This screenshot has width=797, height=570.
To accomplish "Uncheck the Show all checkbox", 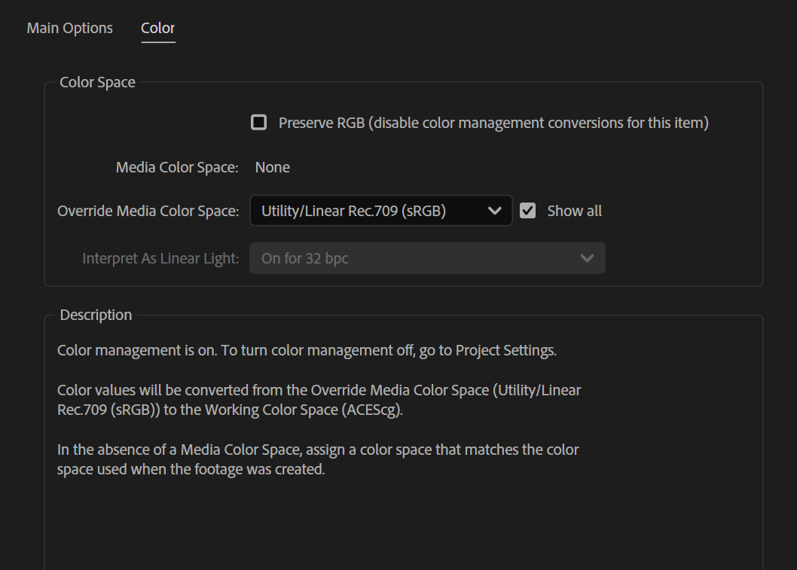I will tap(528, 211).
